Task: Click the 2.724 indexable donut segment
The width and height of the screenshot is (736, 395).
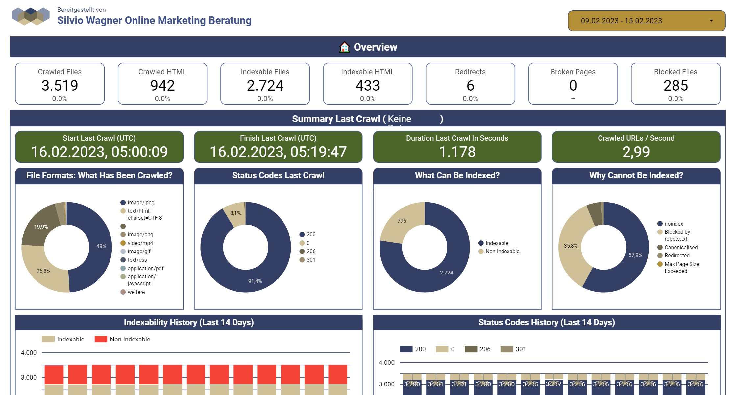Action: coord(446,273)
